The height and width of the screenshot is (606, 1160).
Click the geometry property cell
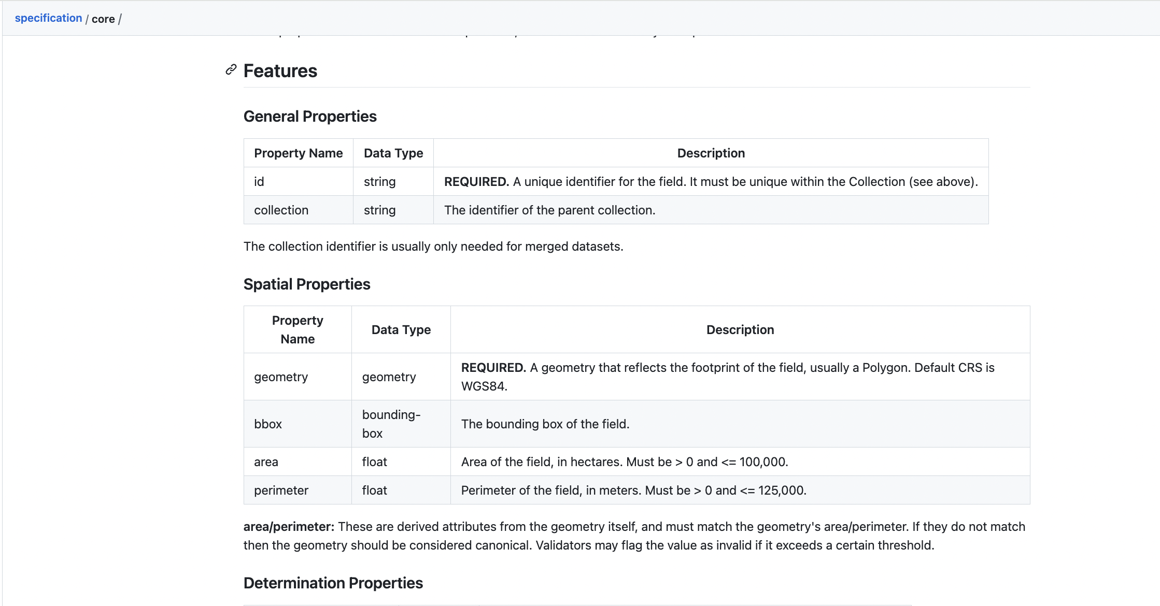click(281, 377)
